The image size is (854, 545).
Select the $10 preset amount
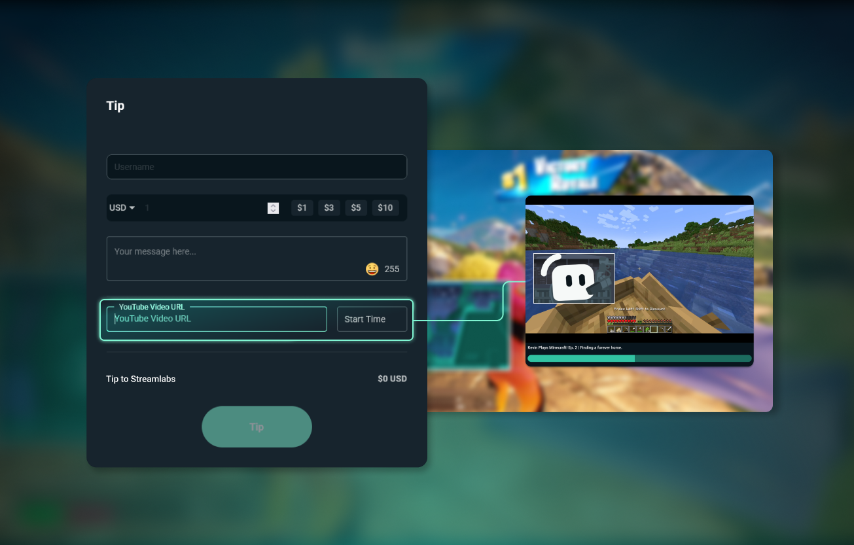pyautogui.click(x=385, y=207)
